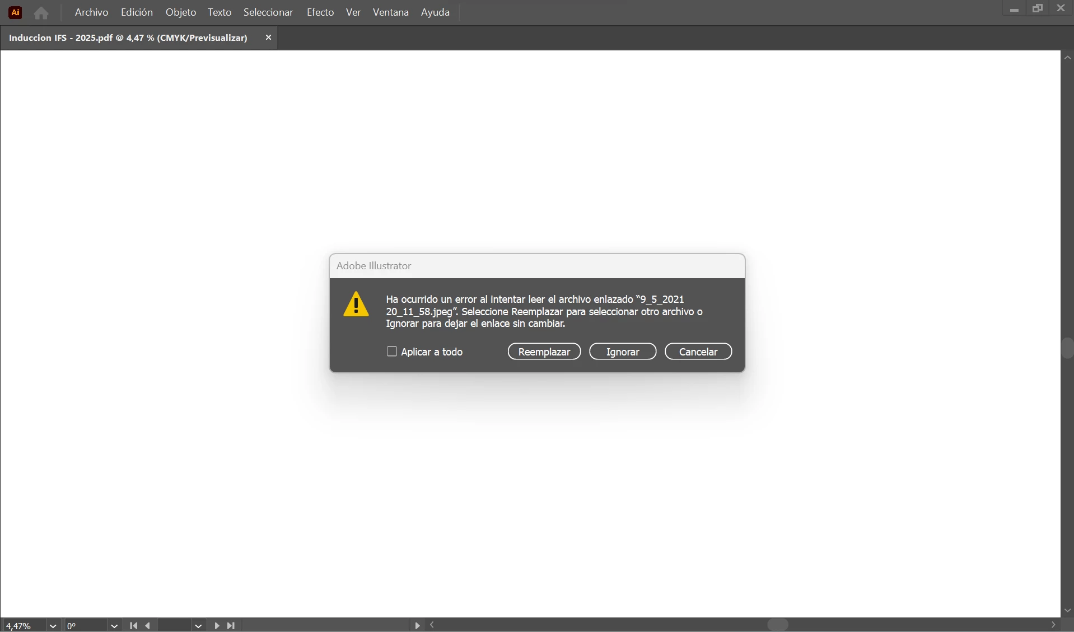Screen dimensions: 1074x632
Task: Click the Adobe Illustrator app logo
Action: tap(16, 12)
